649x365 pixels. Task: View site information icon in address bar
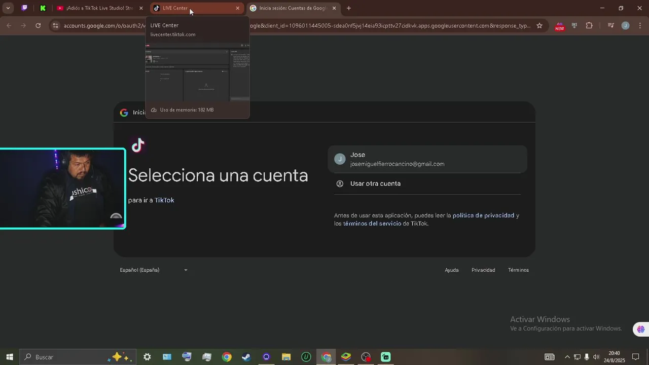55,25
